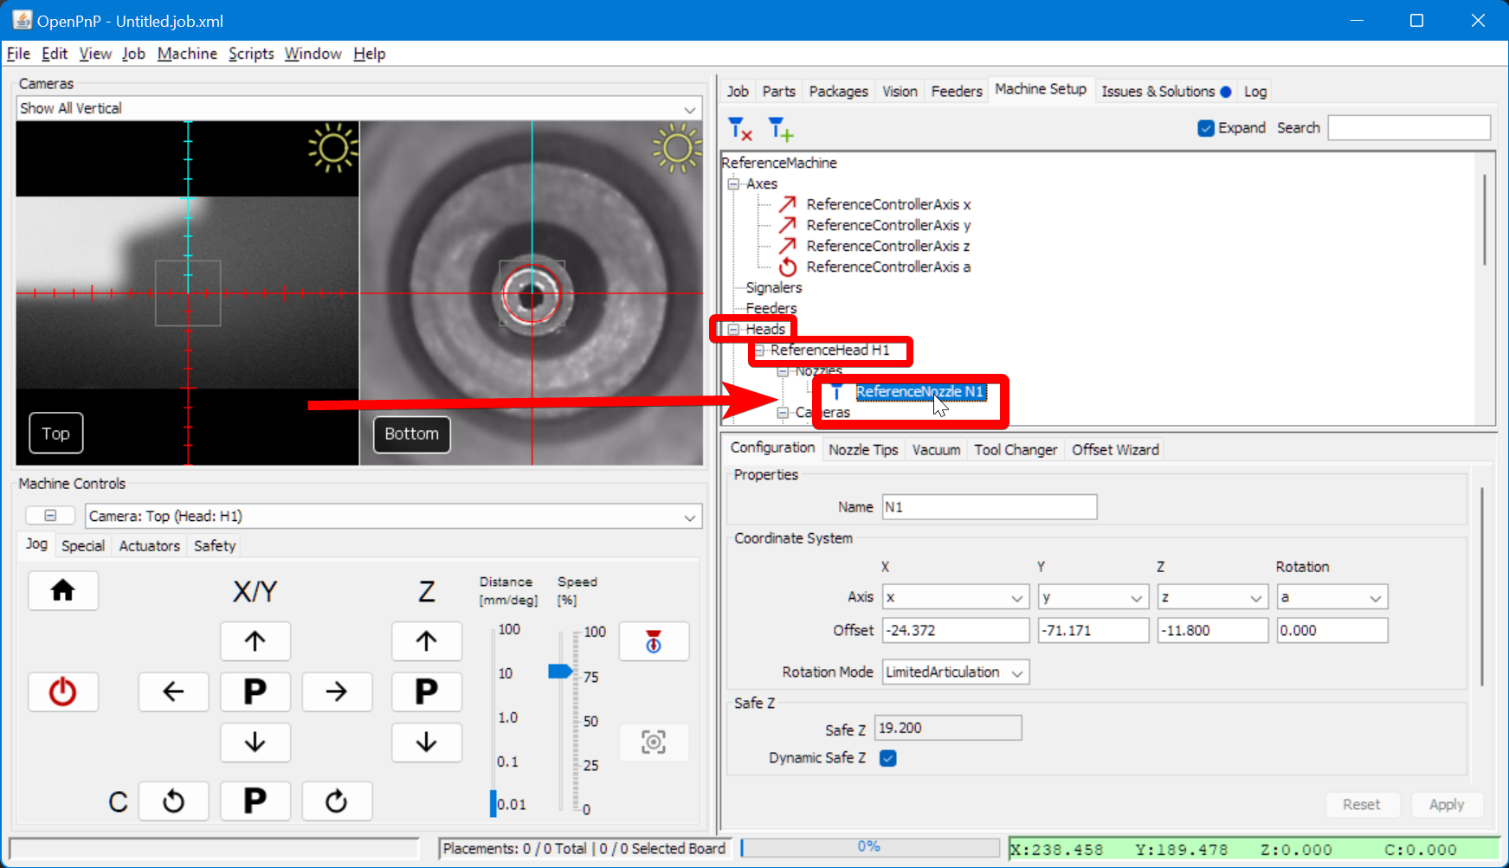1509x868 pixels.
Task: Click inside the Search field
Action: point(1409,127)
